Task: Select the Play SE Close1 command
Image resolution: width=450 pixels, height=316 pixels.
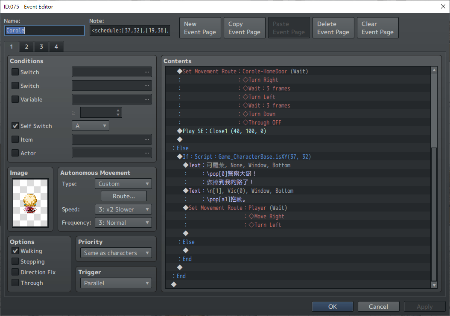Action: pyautogui.click(x=298, y=131)
